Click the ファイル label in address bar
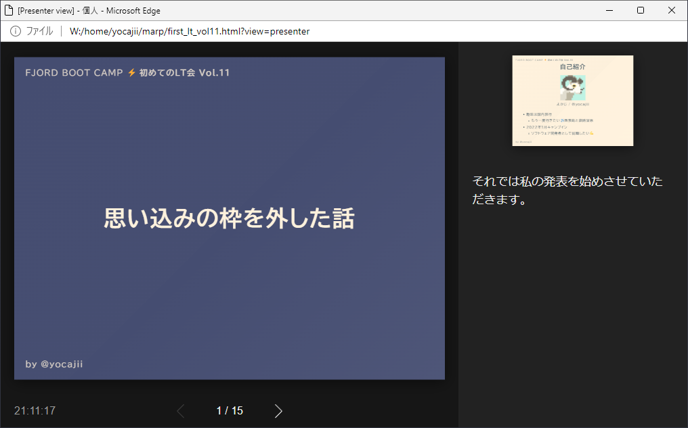This screenshot has width=688, height=428. point(39,31)
